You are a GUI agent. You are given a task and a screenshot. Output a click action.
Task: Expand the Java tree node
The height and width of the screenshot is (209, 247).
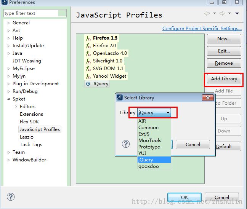pos(8,54)
